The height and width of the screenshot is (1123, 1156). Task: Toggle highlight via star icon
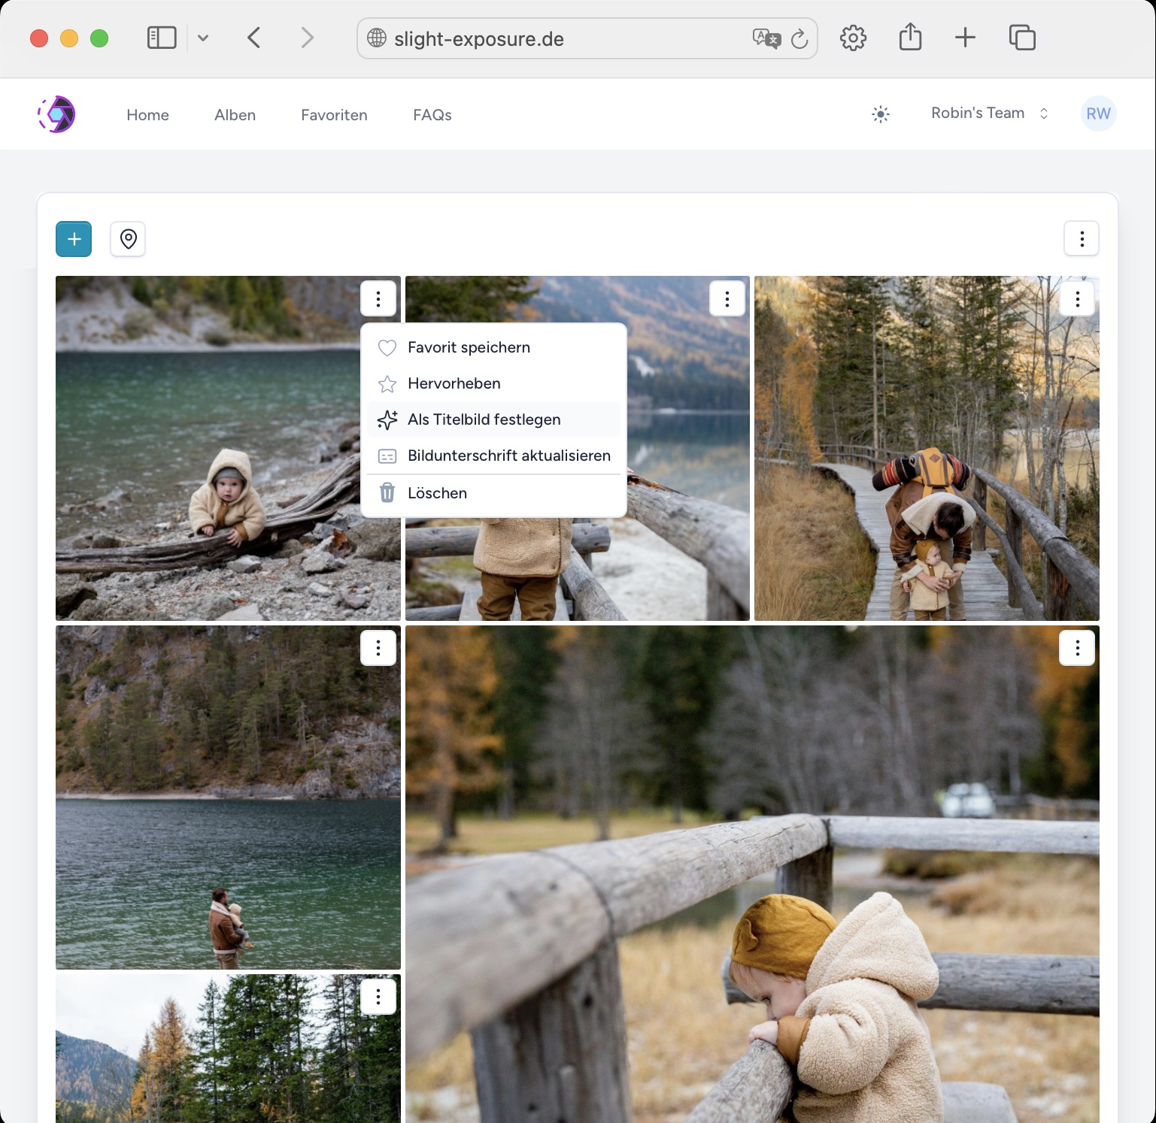point(387,383)
